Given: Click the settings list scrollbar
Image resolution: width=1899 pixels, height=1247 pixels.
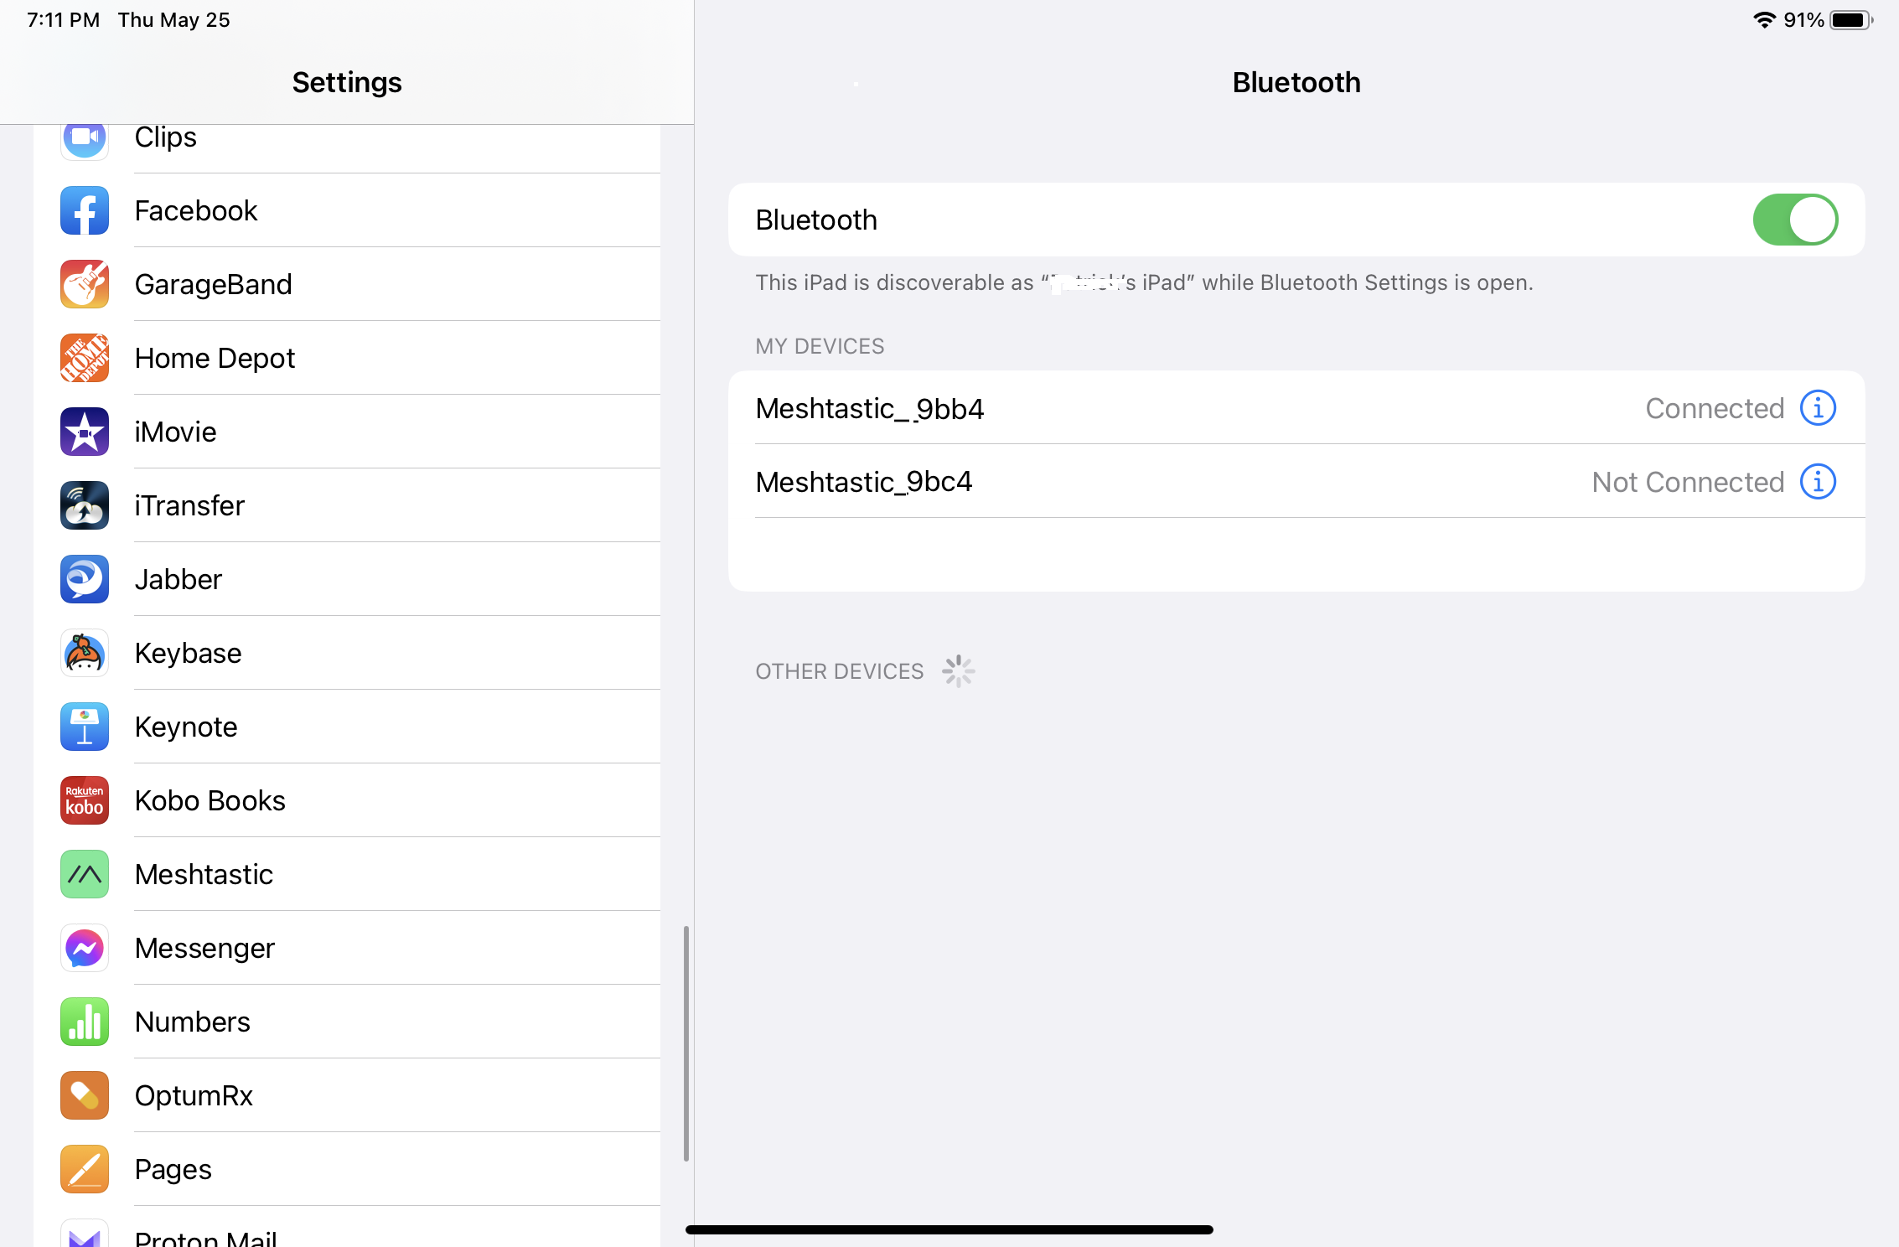Looking at the screenshot, I should click(x=686, y=1043).
